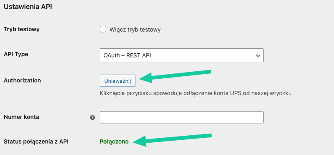Click the word UPS in the description

pyautogui.click(x=236, y=93)
